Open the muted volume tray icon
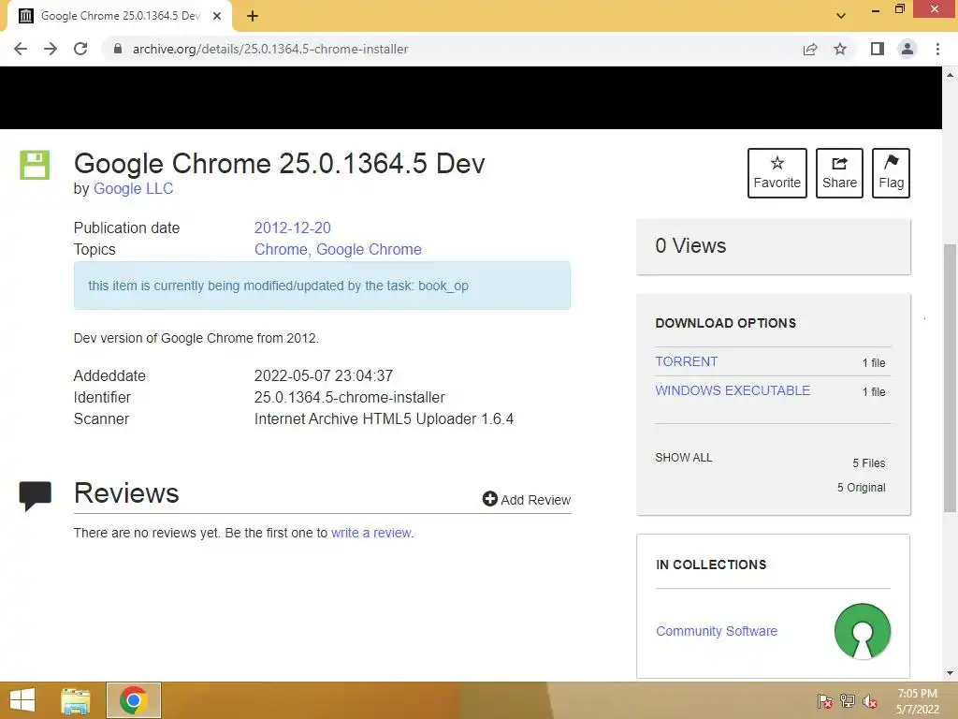Viewport: 958px width, 719px height. point(870,701)
